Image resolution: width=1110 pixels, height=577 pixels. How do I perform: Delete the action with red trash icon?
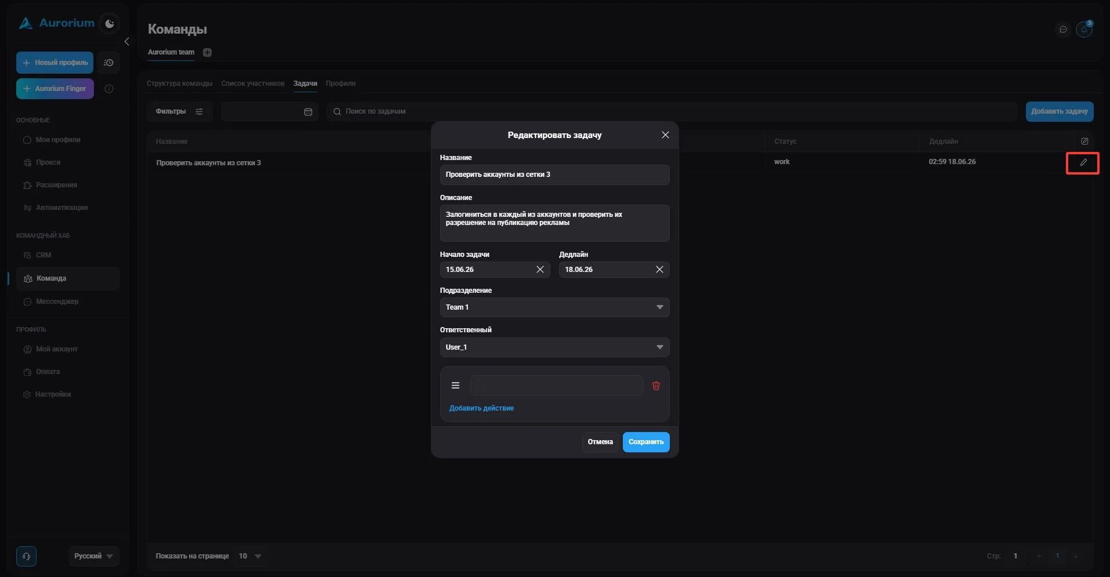[x=656, y=386]
